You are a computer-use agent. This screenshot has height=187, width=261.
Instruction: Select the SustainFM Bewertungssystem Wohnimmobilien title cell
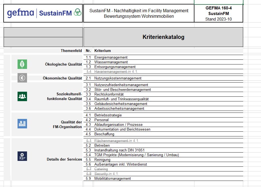click(139, 13)
